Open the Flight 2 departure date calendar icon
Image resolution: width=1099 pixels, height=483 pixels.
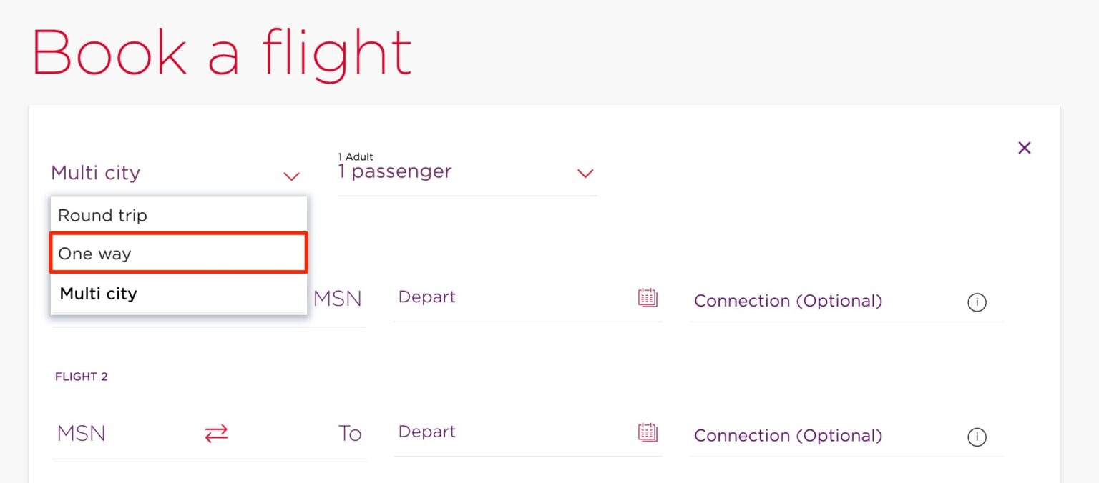(x=646, y=432)
